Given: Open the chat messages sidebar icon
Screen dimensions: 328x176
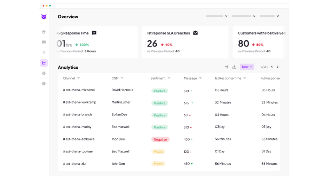Looking at the screenshot, I should pyautogui.click(x=44, y=42).
